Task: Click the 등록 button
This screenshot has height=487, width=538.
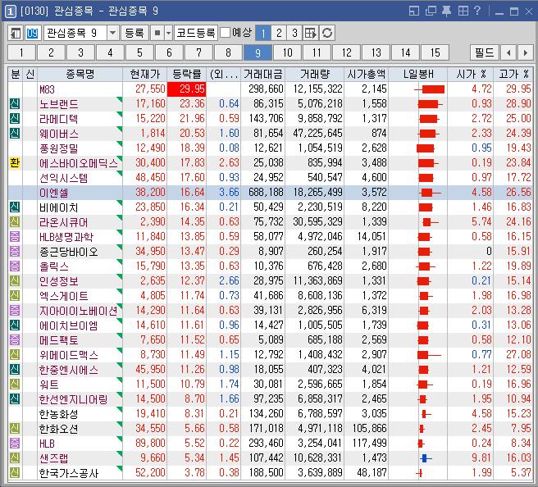Action: click(134, 34)
